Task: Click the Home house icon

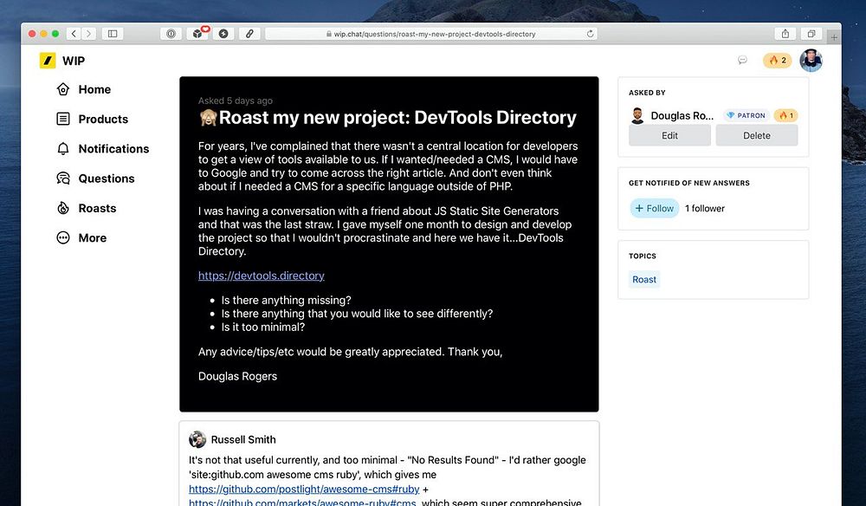Action: (63, 89)
